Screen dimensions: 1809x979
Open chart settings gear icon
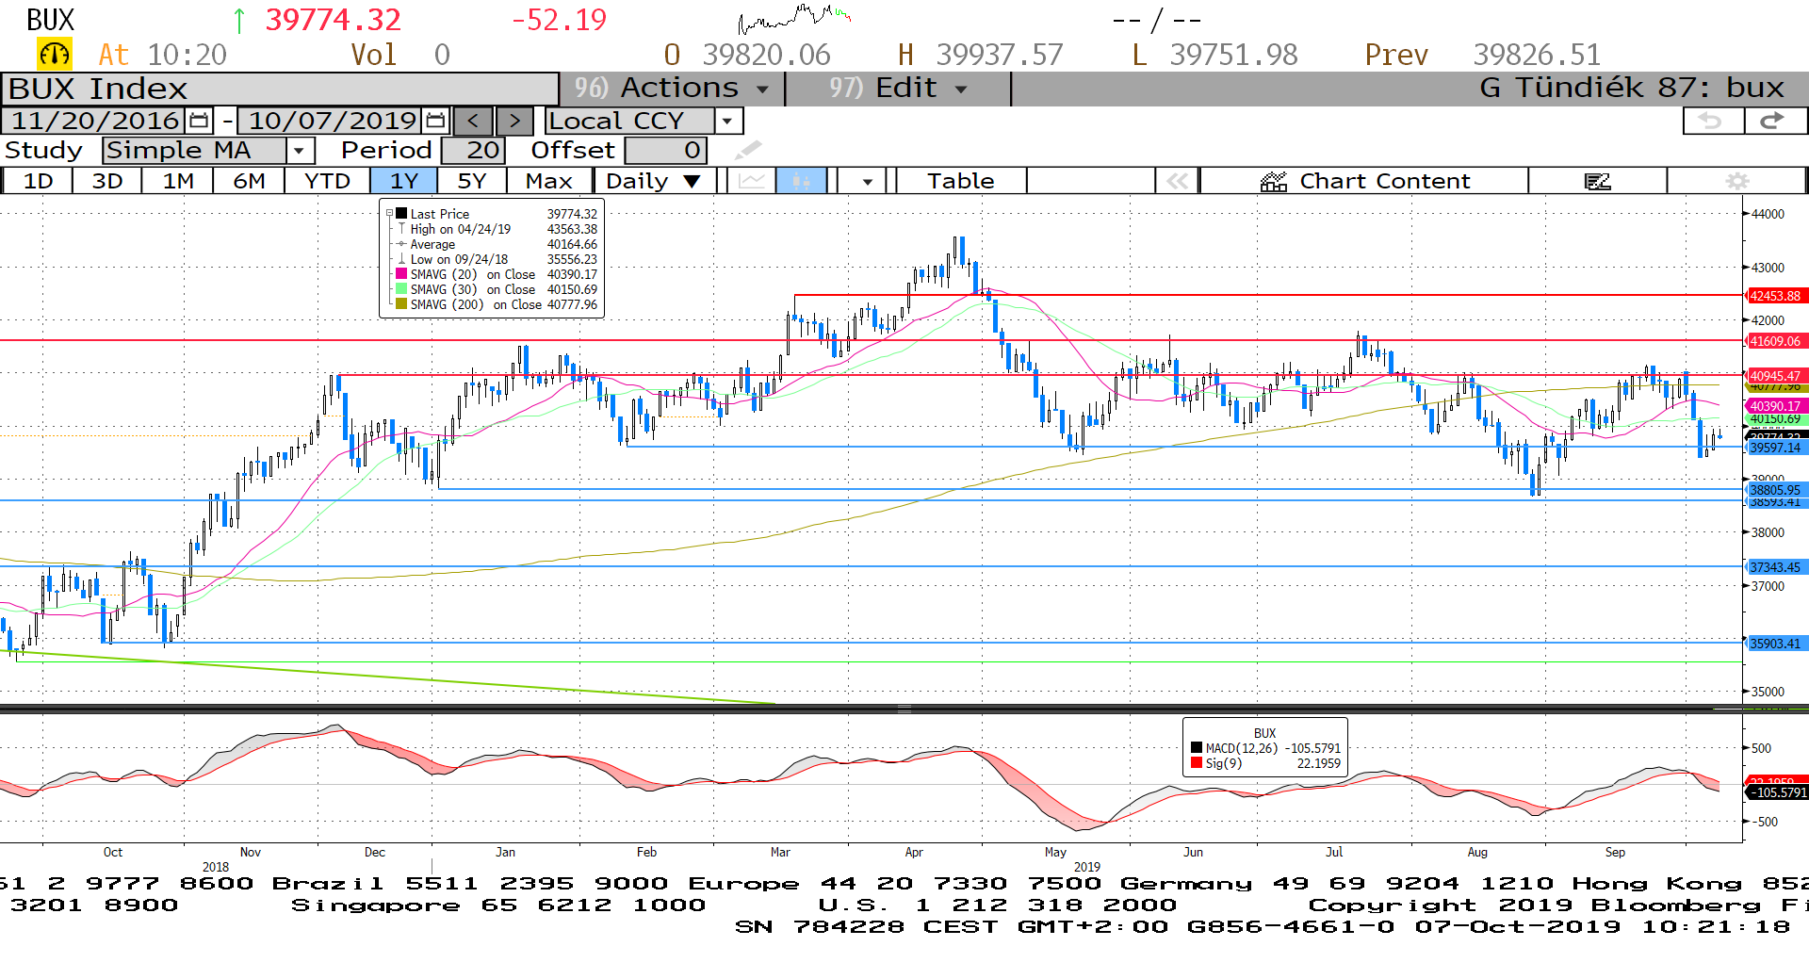tap(1737, 181)
